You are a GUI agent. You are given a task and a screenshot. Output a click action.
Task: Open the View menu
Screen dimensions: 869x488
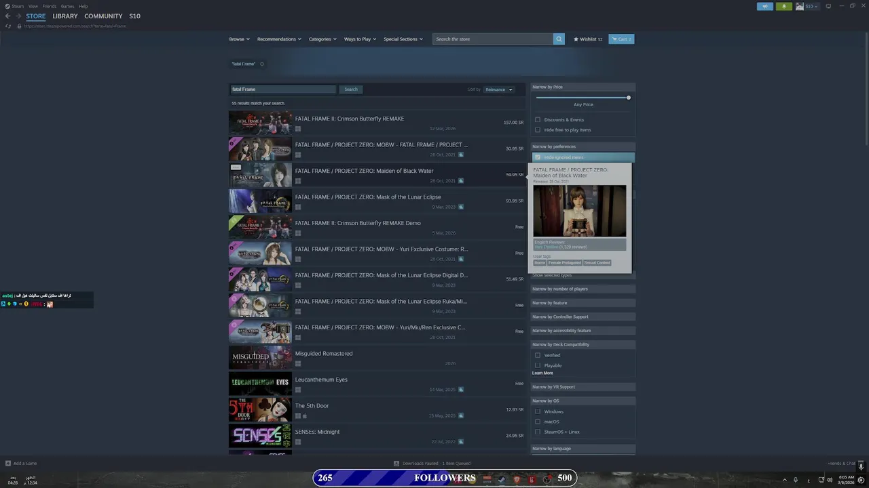[x=33, y=6]
